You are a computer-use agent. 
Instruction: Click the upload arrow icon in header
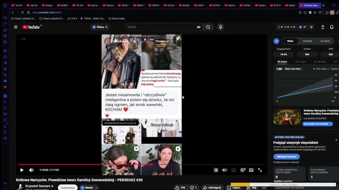coord(323,27)
